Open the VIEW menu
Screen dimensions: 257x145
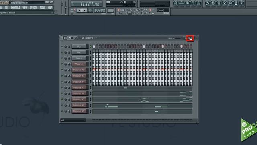[x=25, y=8]
